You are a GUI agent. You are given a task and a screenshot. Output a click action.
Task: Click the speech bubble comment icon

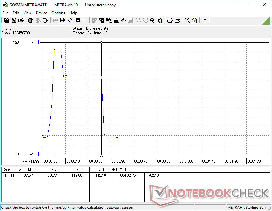204,20
